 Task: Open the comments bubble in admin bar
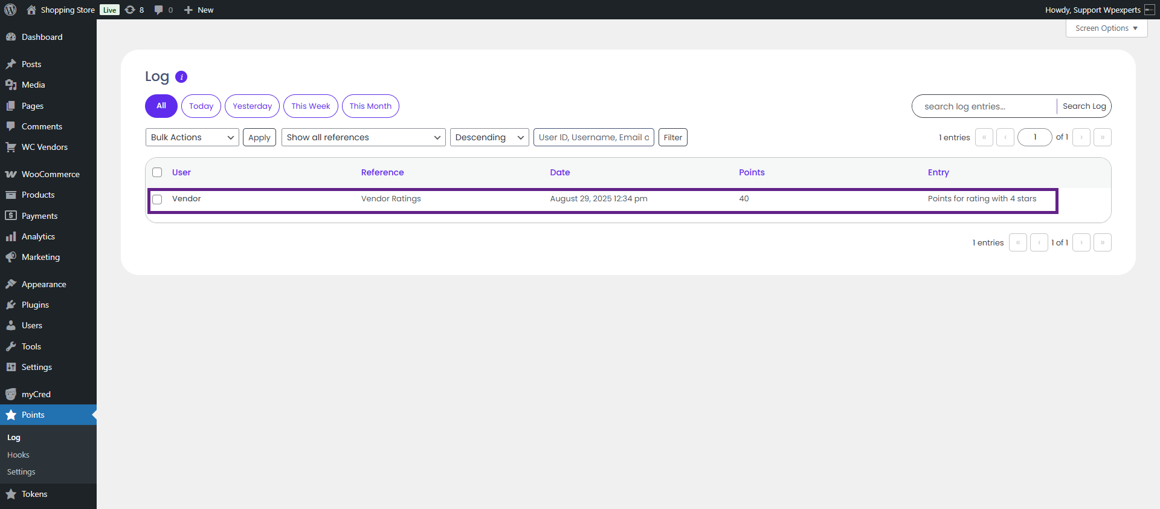[159, 10]
